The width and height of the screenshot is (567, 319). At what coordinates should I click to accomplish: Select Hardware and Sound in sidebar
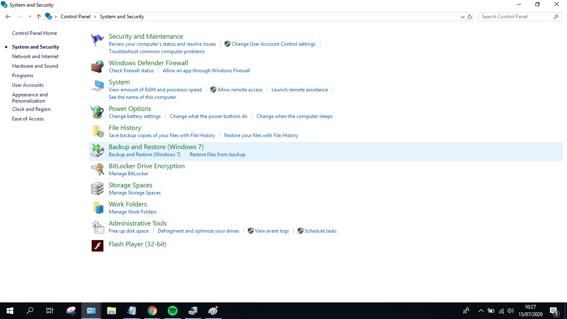[35, 66]
